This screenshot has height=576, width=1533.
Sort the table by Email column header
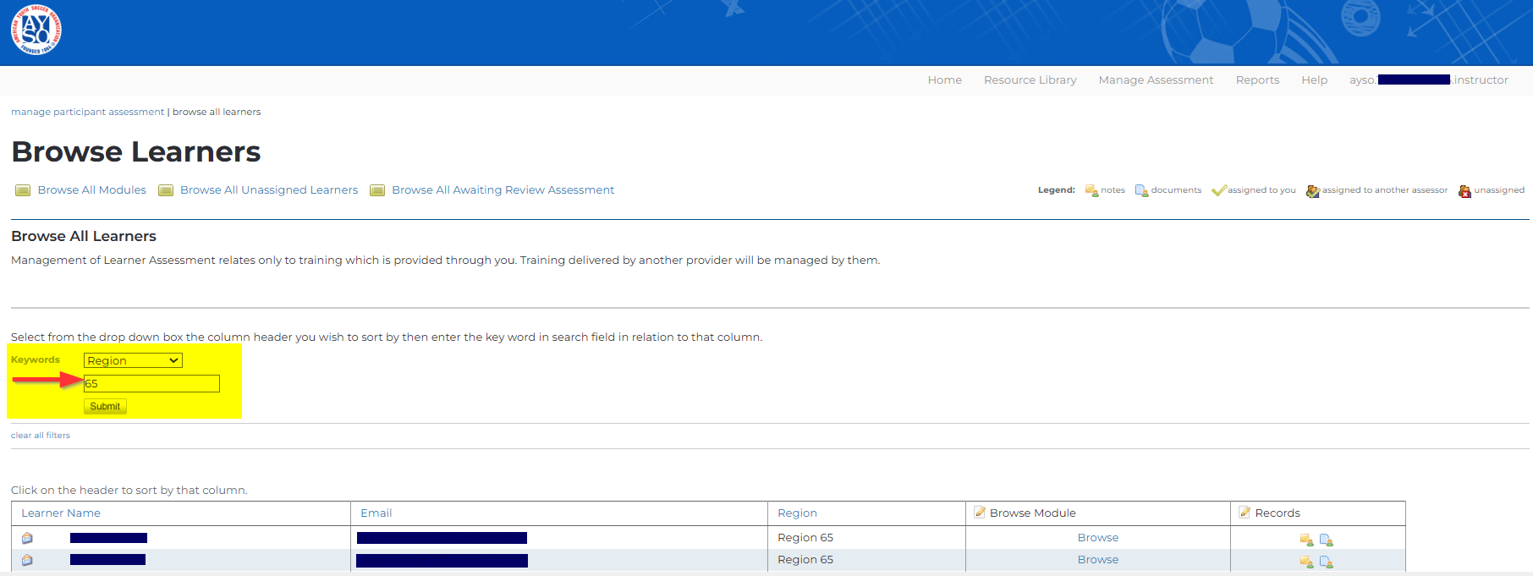tap(376, 513)
